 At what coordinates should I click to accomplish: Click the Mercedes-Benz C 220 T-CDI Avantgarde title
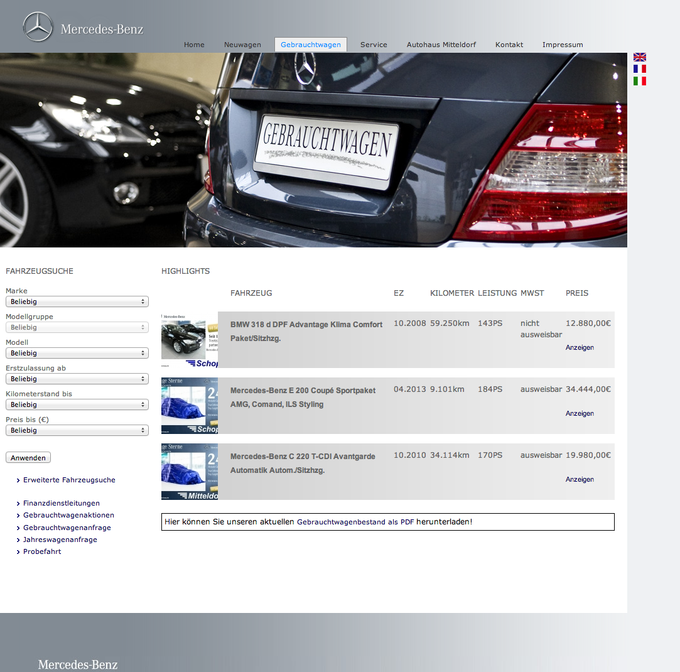tap(303, 463)
